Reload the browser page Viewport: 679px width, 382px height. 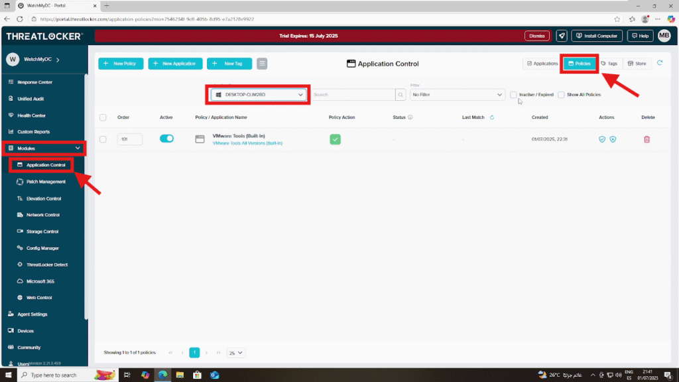(x=19, y=19)
